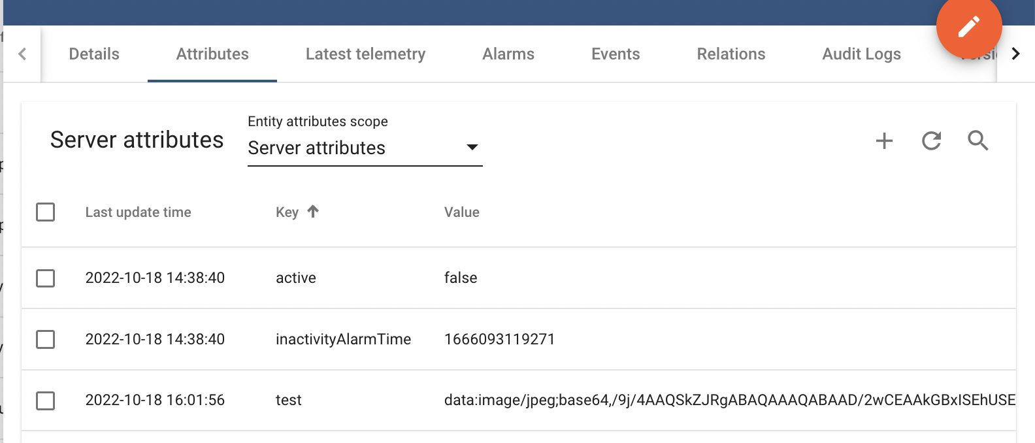Image resolution: width=1035 pixels, height=443 pixels.
Task: Click the orange edit pencil button
Action: tap(969, 27)
